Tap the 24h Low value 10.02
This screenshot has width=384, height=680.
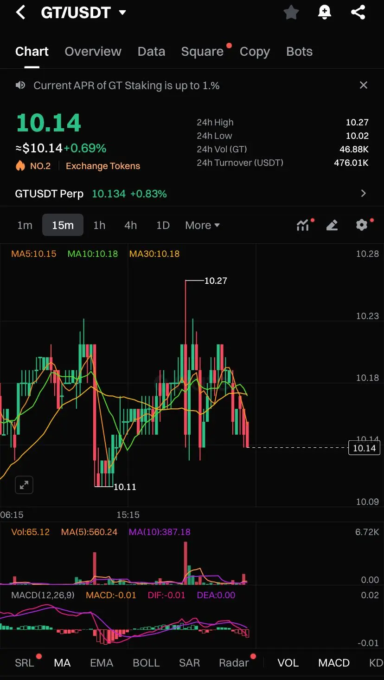(357, 136)
